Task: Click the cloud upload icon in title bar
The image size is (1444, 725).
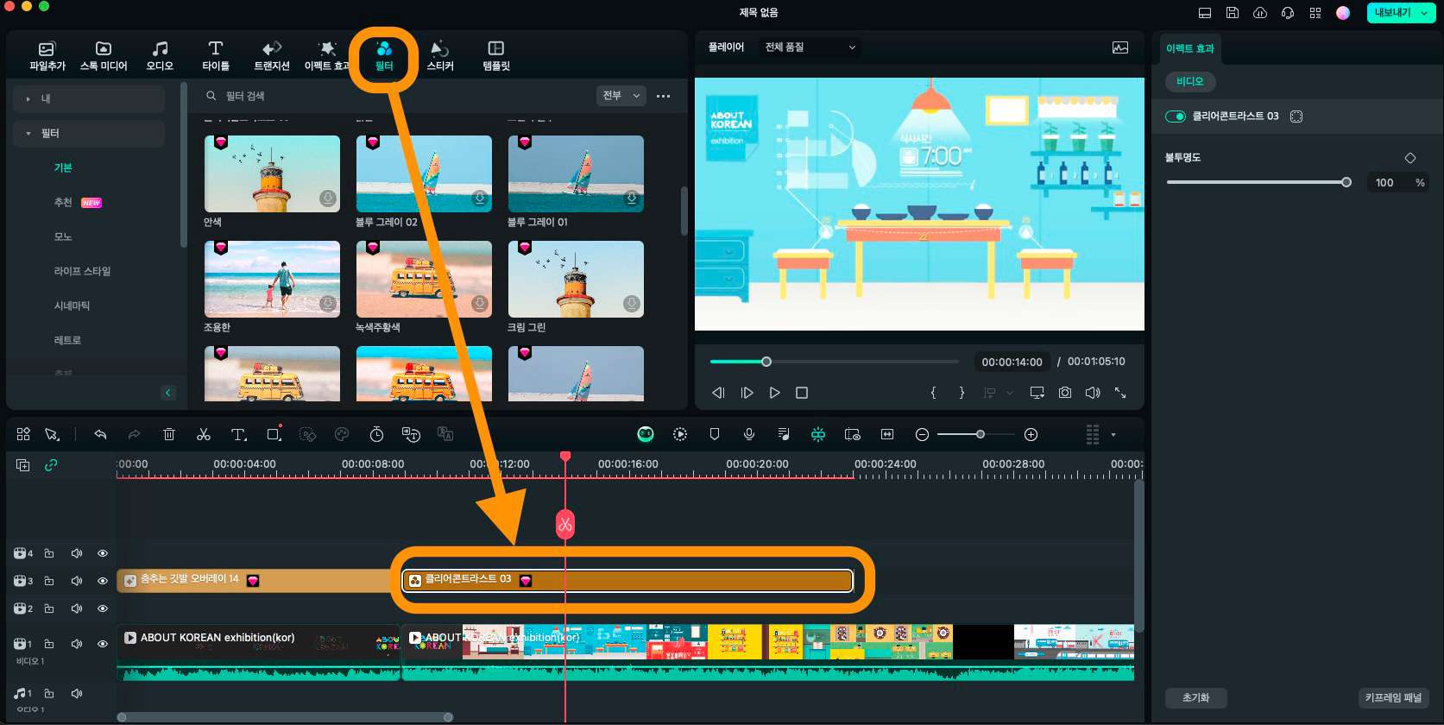Action: point(1260,13)
